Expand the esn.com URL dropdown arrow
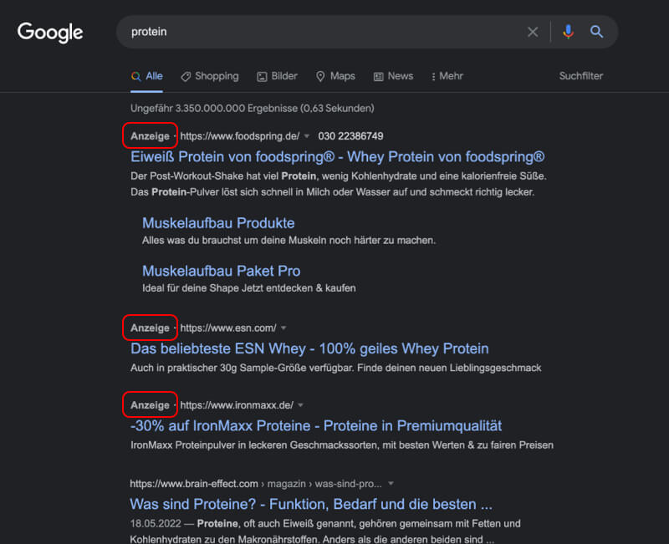Viewport: 669px width, 544px height. click(283, 328)
